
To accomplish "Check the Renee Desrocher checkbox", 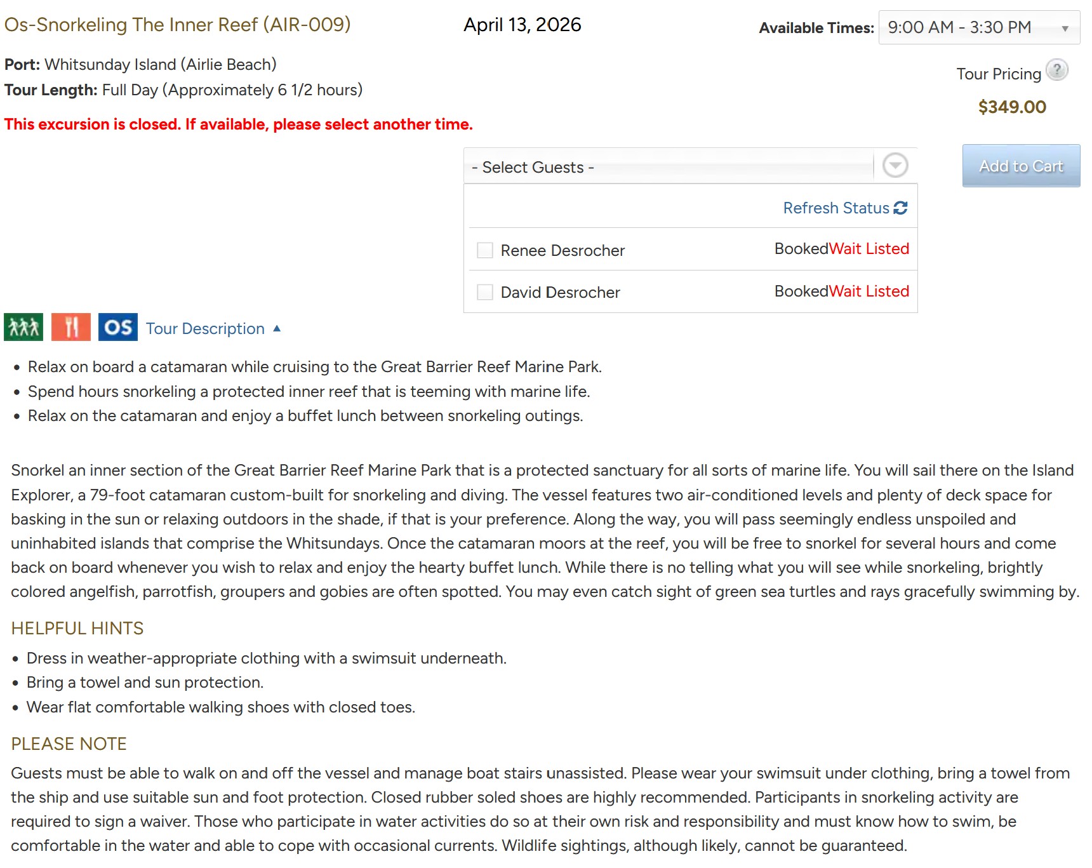I will 485,250.
